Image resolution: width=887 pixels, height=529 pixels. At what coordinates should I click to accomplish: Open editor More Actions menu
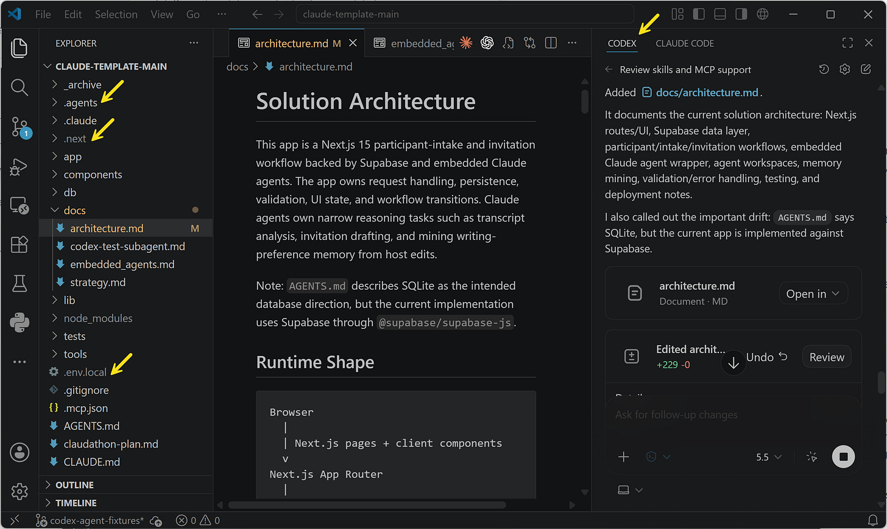(572, 43)
